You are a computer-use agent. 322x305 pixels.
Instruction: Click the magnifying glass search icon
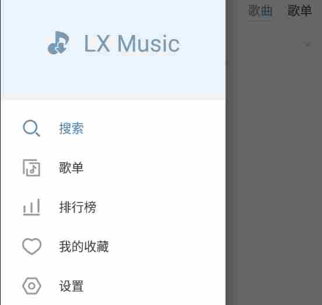32,128
